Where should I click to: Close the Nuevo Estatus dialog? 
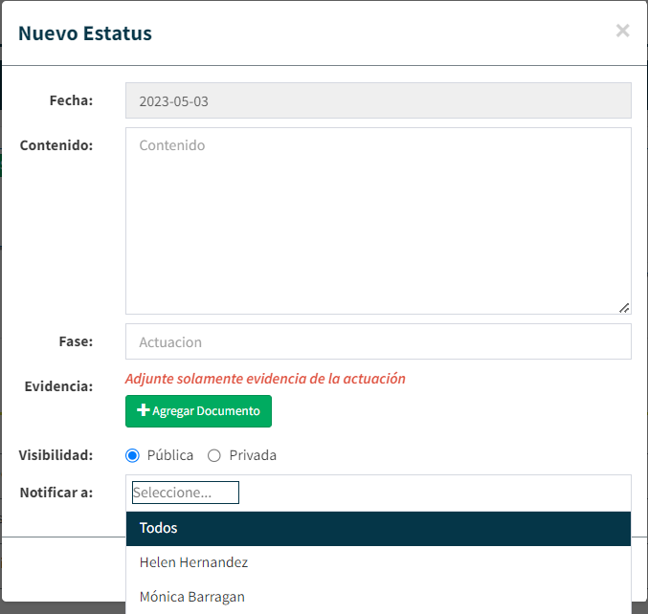pos(622,31)
